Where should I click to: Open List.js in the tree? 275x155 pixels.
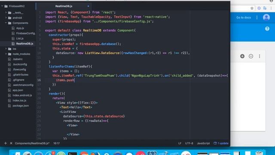point(20,38)
